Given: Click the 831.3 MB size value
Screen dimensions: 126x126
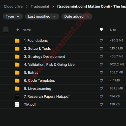Looking at the screenshot, I should pyautogui.click(x=116, y=88).
